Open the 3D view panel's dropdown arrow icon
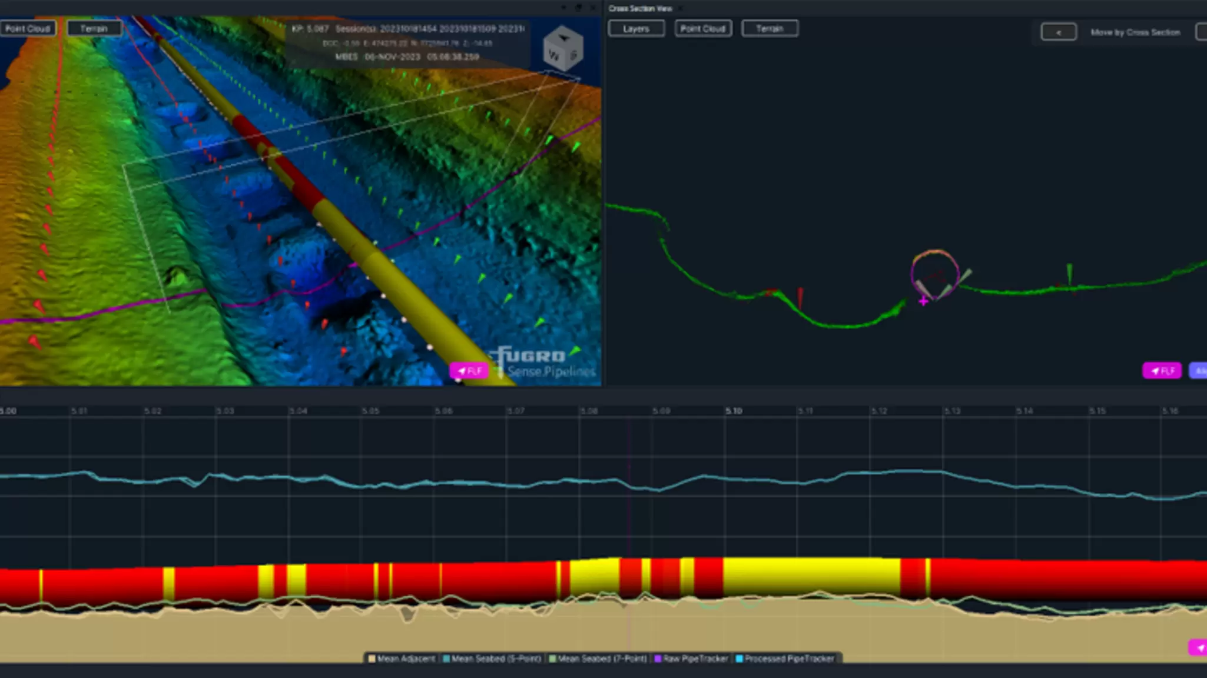 pos(564,8)
